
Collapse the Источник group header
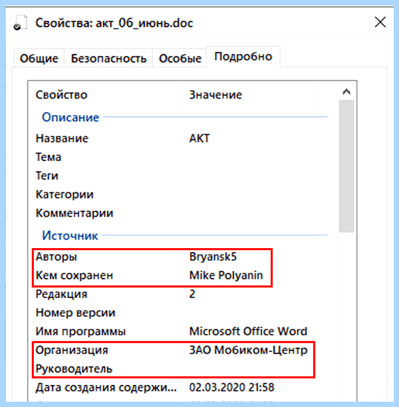point(70,235)
